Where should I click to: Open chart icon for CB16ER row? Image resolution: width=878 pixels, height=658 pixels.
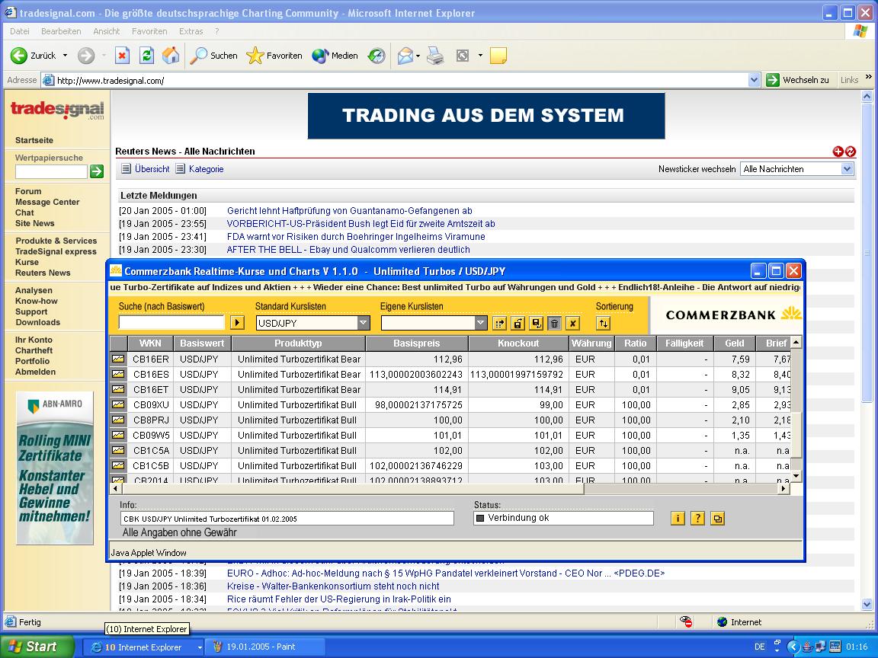click(x=118, y=359)
